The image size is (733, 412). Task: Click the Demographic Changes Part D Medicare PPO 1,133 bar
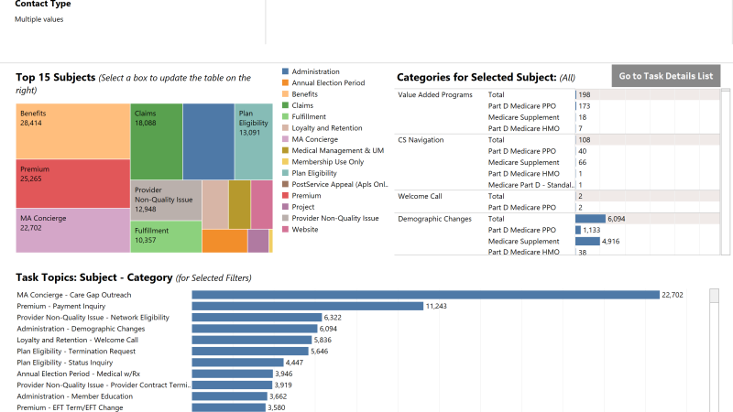coord(578,230)
